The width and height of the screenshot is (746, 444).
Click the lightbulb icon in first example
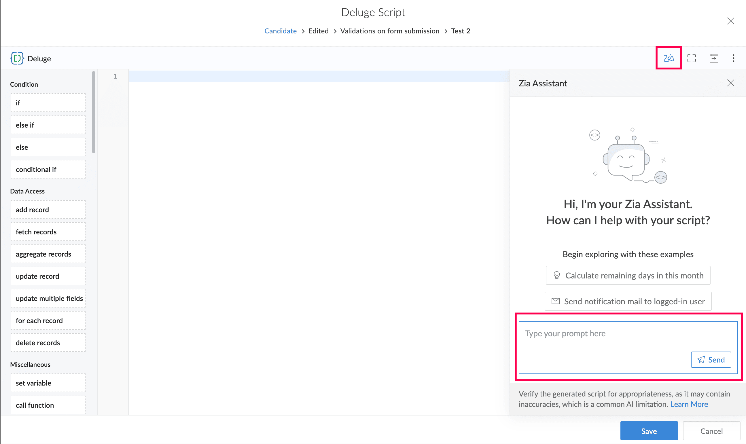[x=556, y=275]
